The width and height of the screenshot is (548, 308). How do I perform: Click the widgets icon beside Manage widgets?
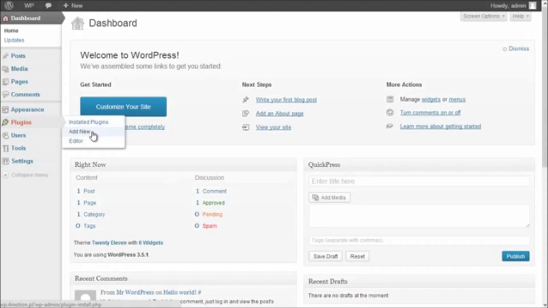coord(390,99)
